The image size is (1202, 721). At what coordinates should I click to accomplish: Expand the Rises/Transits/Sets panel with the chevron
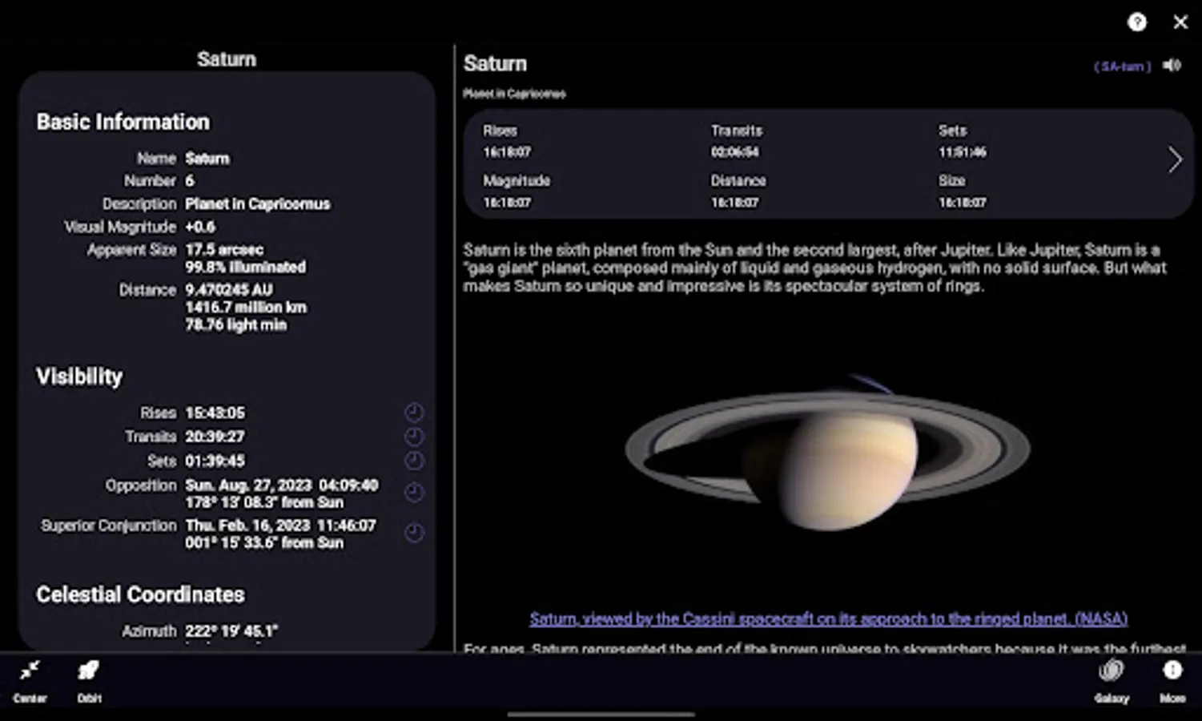[x=1173, y=159]
